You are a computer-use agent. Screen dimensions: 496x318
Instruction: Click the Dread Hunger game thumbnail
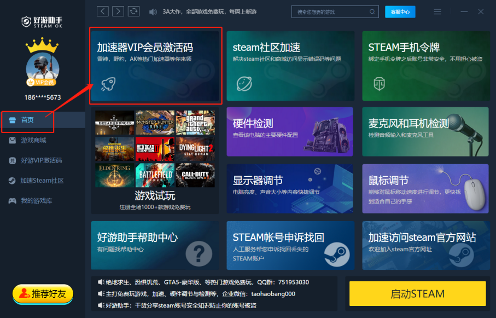[114, 123]
